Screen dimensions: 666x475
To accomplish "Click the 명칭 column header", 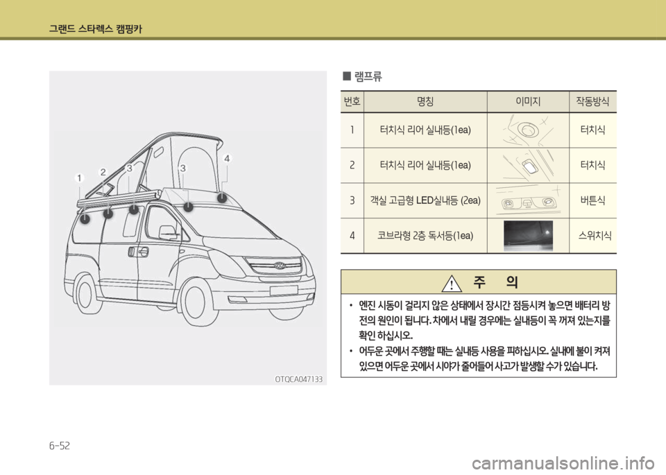I will [425, 101].
